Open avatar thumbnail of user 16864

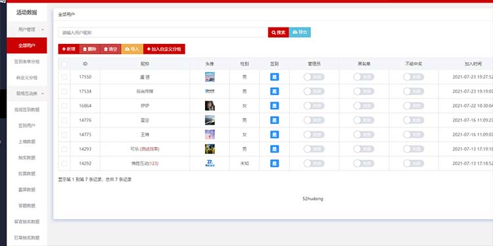(210, 106)
